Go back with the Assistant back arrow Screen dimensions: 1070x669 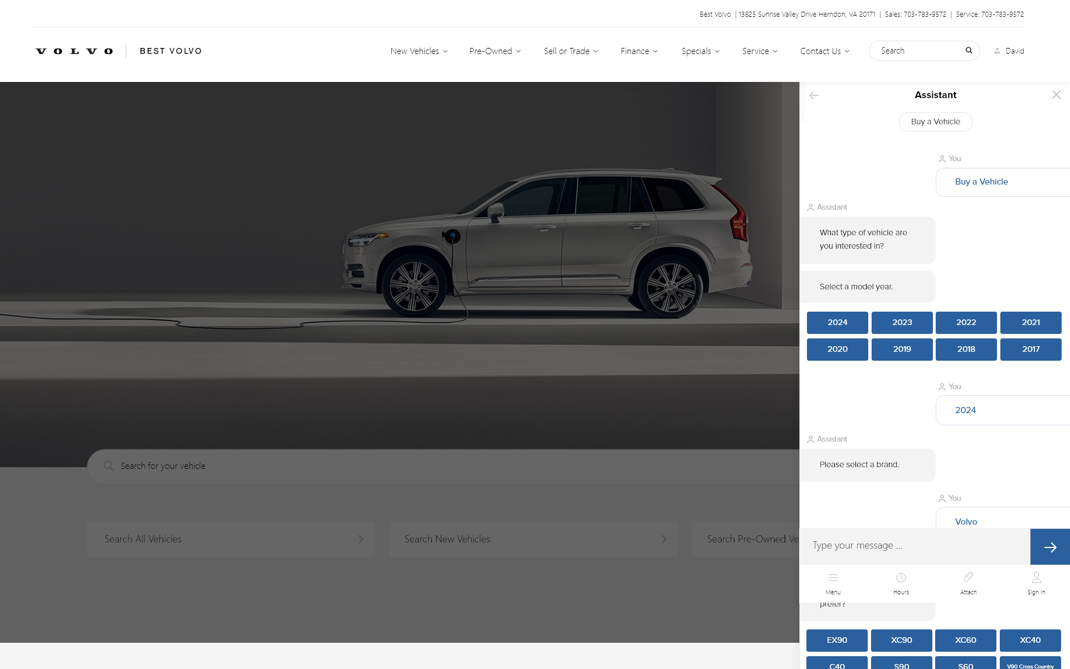click(814, 95)
